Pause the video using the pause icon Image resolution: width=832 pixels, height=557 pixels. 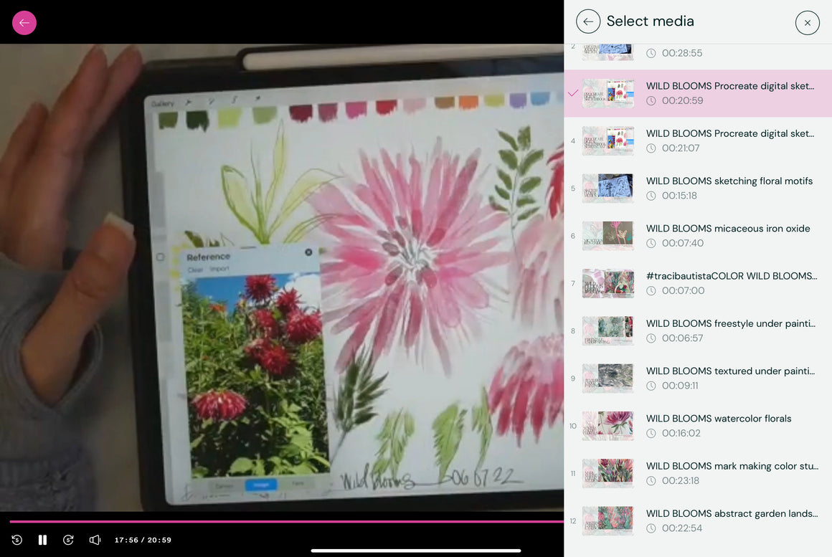[42, 540]
